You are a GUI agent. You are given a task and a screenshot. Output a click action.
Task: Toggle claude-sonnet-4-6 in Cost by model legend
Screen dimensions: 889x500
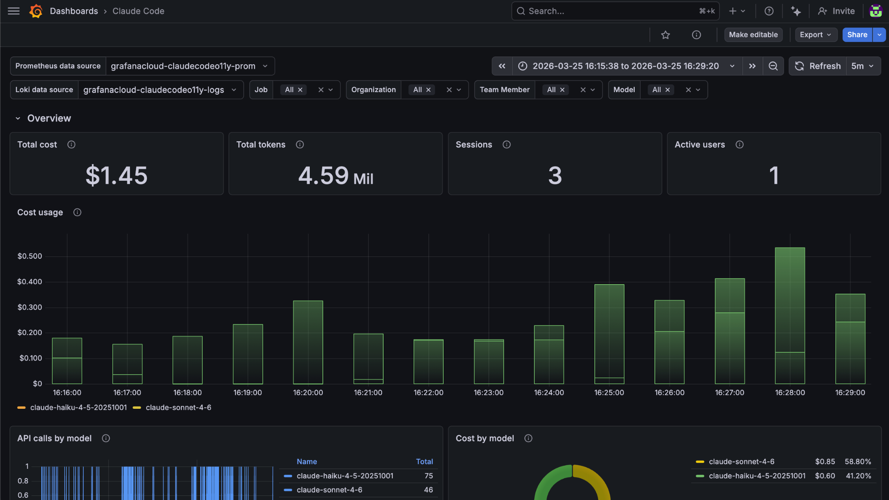click(741, 462)
